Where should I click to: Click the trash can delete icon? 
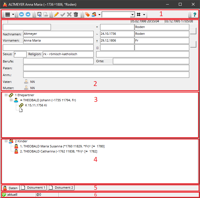tap(76, 14)
